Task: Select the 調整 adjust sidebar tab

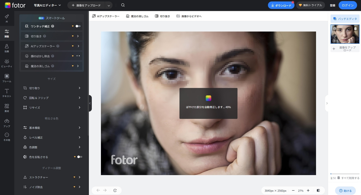Action: tap(7, 33)
